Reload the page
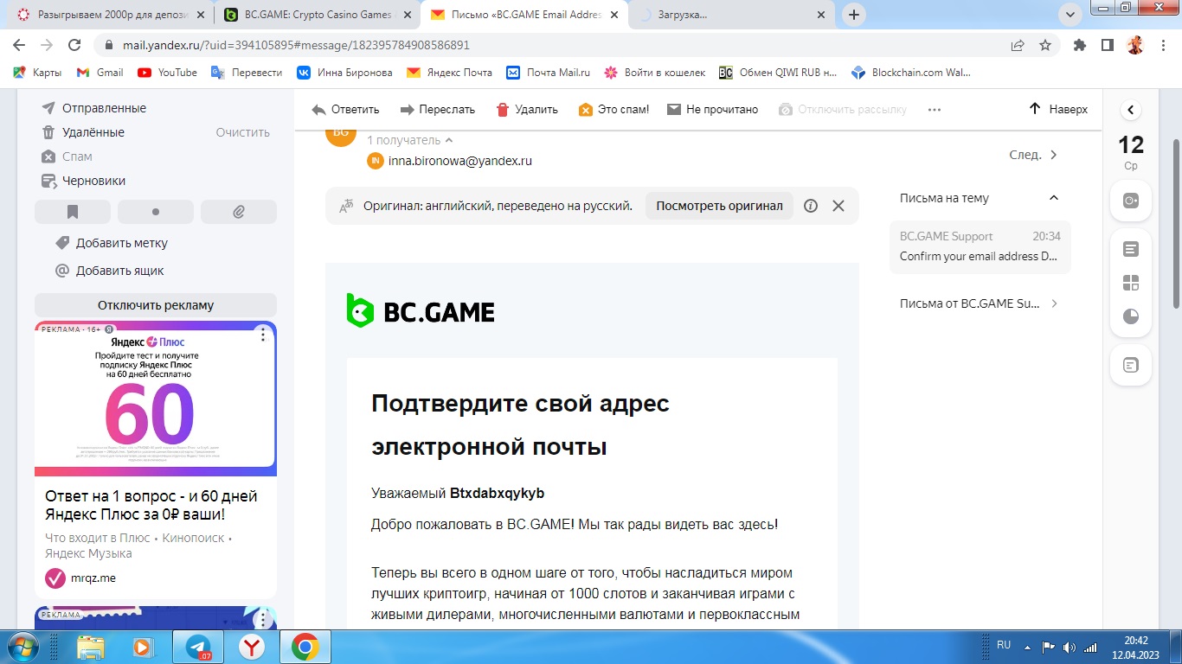The image size is (1182, 664). click(x=75, y=45)
